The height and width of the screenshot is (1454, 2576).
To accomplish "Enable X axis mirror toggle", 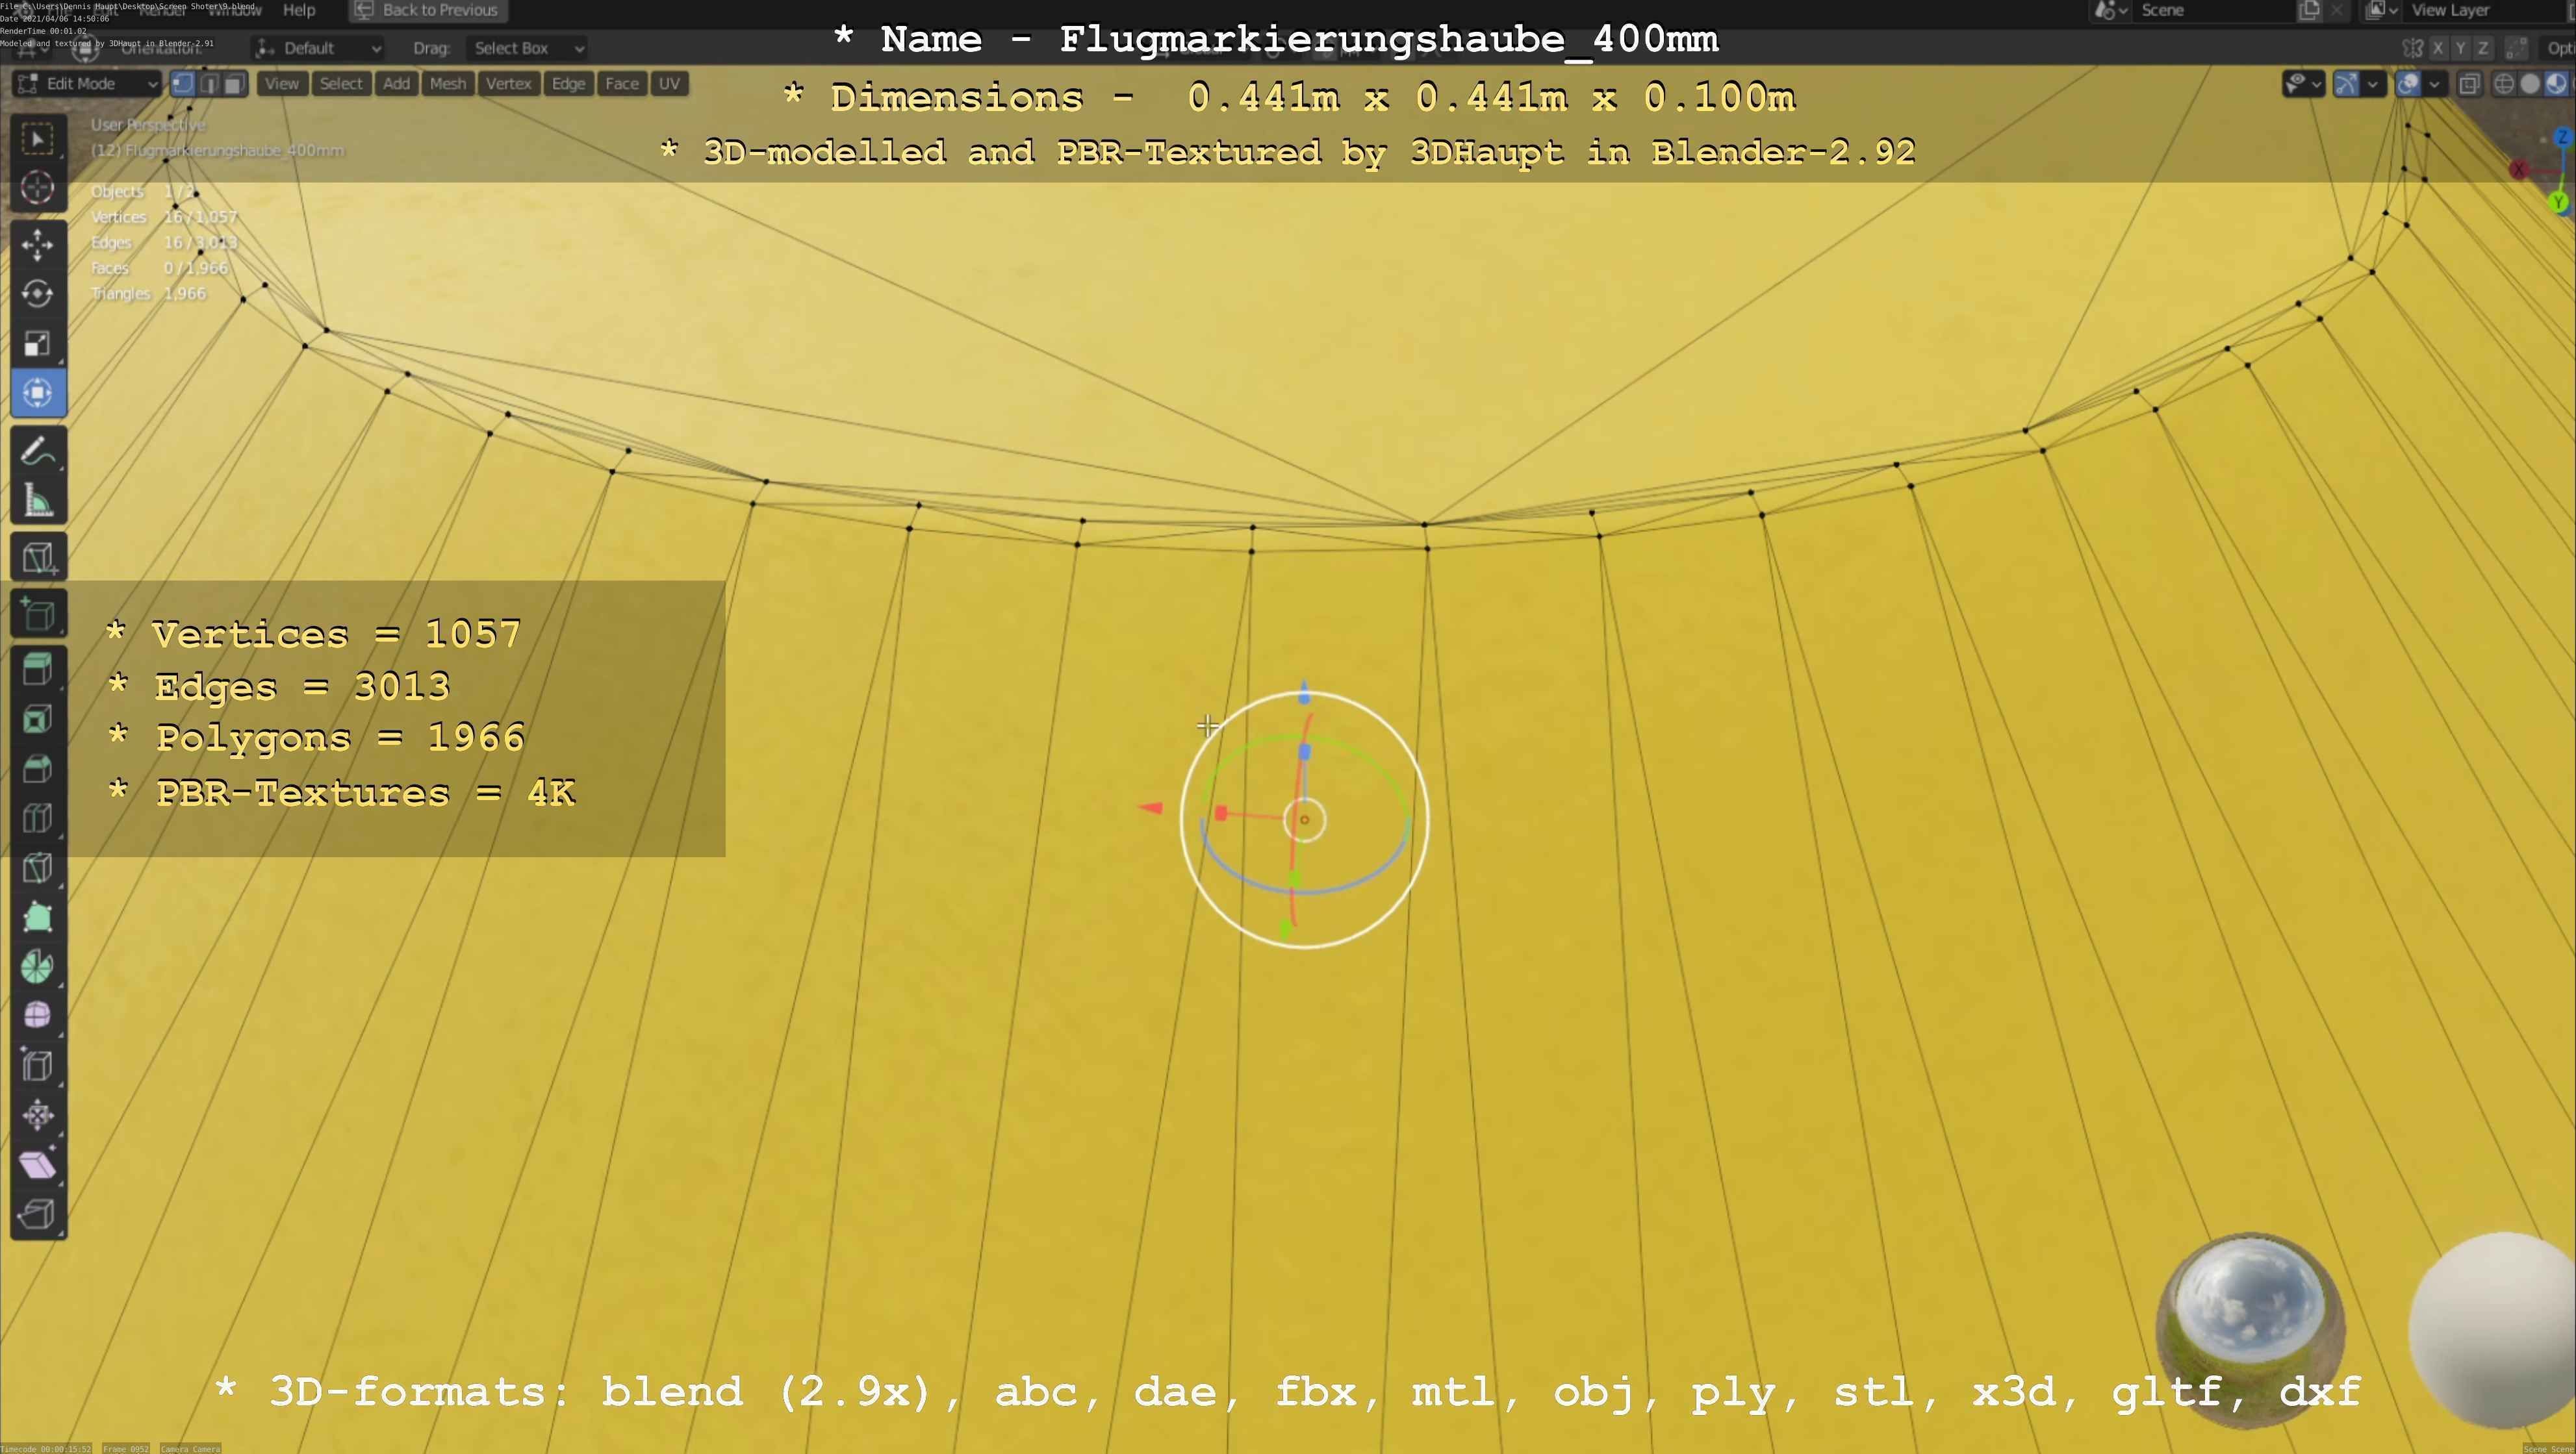I will pyautogui.click(x=2438, y=48).
